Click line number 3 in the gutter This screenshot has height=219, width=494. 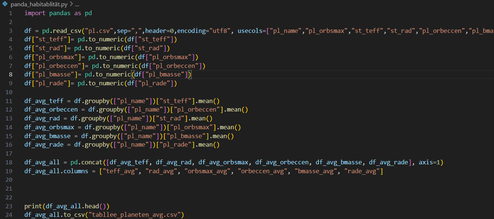coord(11,31)
